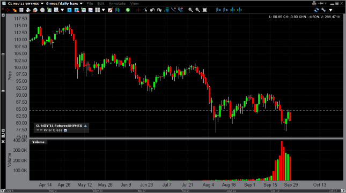
Task: Click the fit chart to window icon
Action: tap(204, 10)
